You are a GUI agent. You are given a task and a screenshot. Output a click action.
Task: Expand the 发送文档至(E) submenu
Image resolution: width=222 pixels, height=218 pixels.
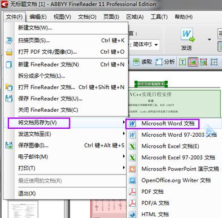pos(65,134)
